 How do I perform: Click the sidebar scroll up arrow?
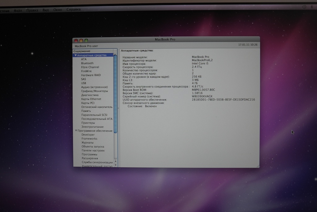click(115, 161)
